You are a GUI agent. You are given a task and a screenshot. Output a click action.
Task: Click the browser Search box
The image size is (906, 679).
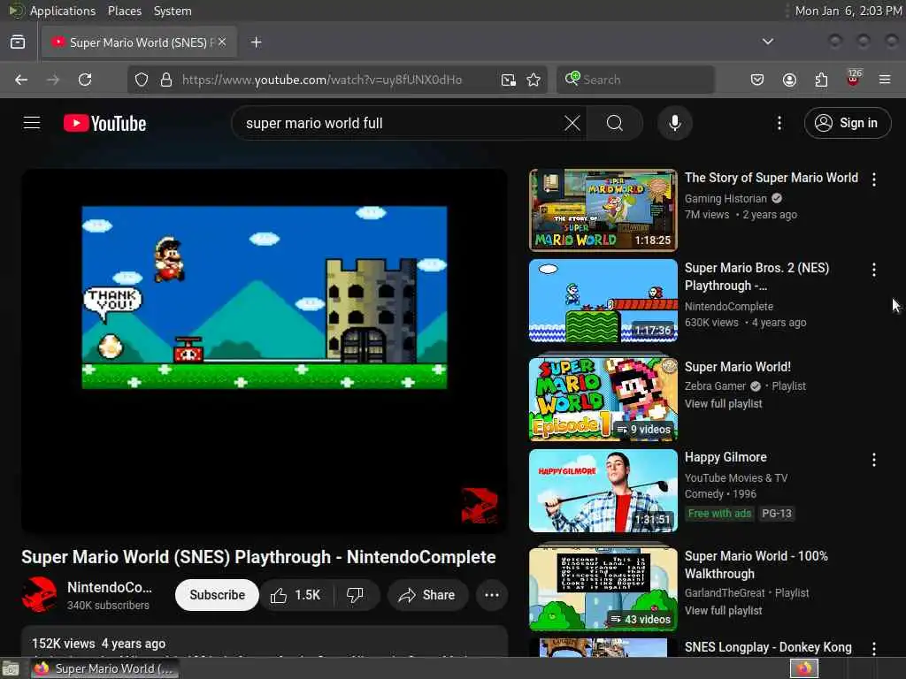[x=635, y=80]
